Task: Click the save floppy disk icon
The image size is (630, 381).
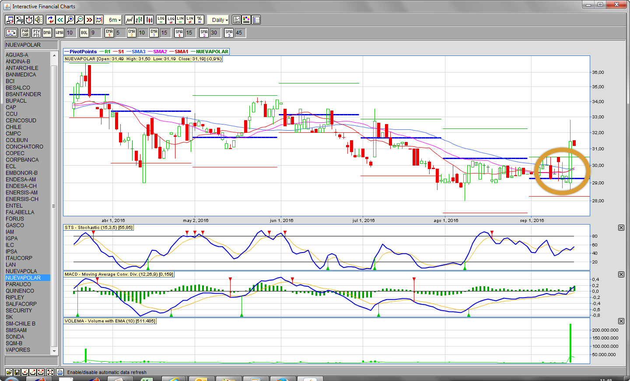Action: click(x=17, y=372)
